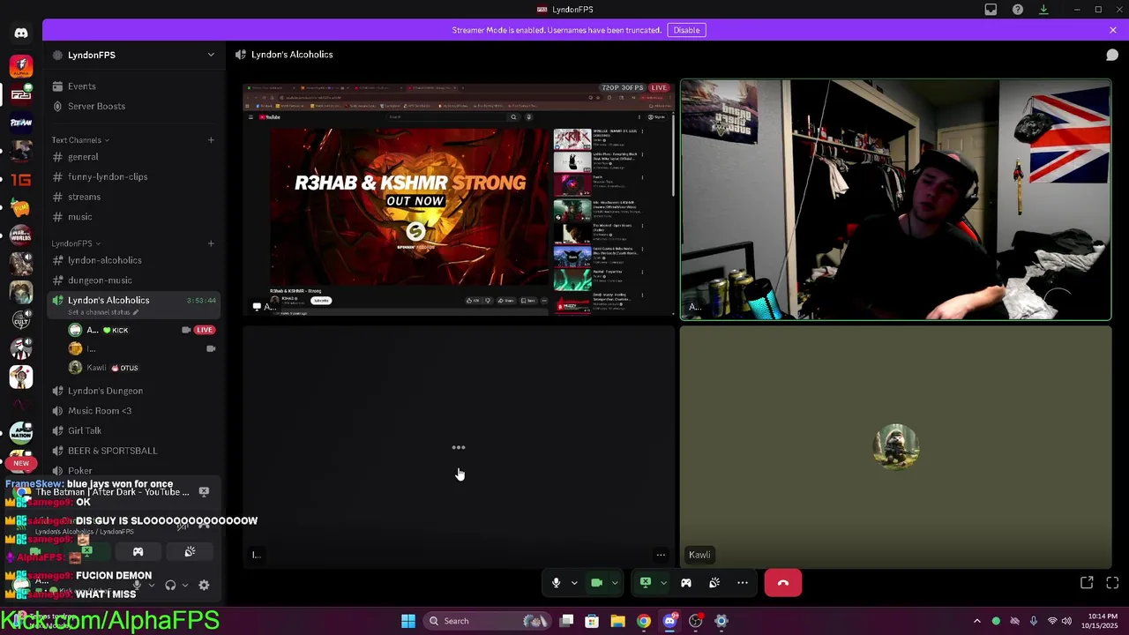The image size is (1129, 635).
Task: Enter full screen call view
Action: point(1112,583)
